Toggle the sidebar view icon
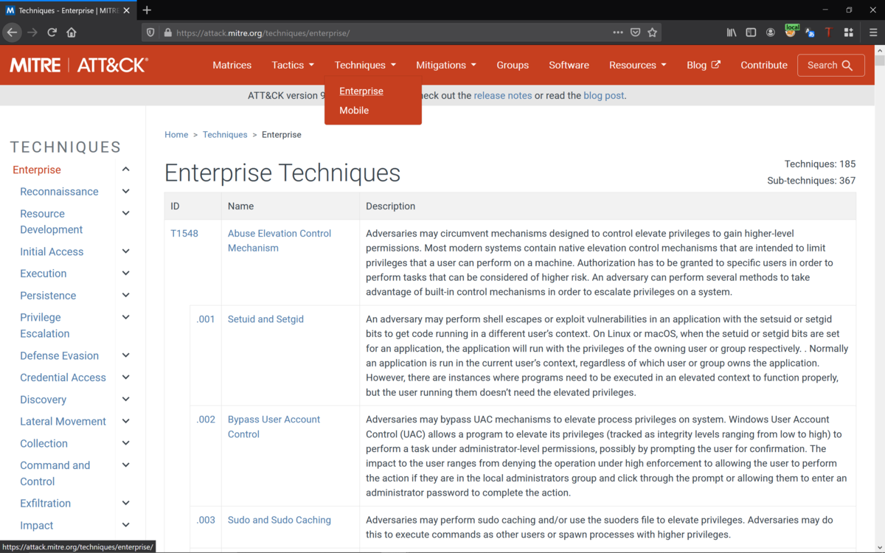Screen dimensions: 885x553 click(x=751, y=32)
